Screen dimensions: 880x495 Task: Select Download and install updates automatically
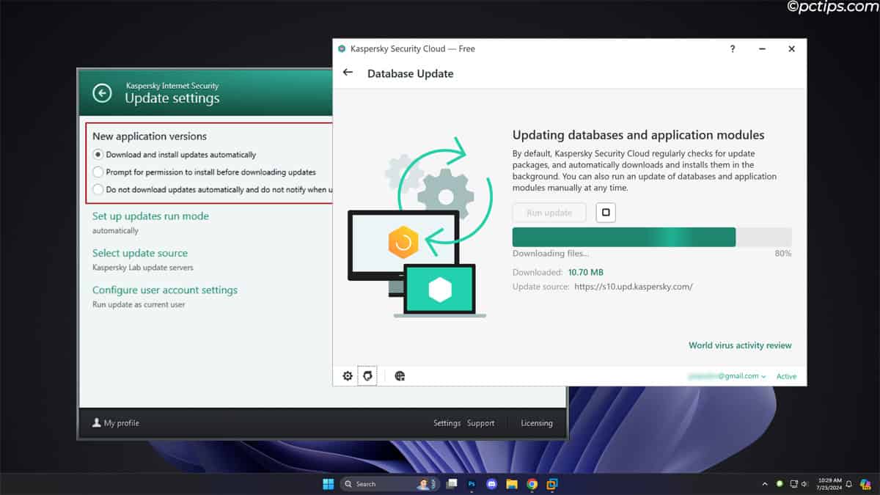click(98, 155)
